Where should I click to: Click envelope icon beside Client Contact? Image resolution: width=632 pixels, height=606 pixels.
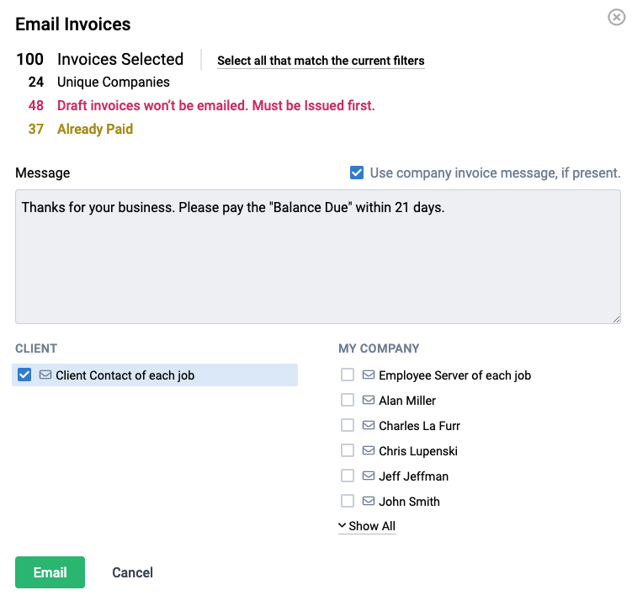tap(45, 375)
